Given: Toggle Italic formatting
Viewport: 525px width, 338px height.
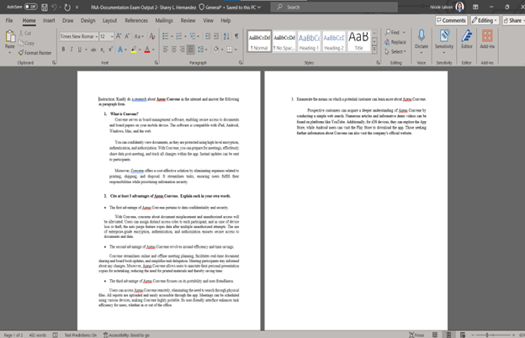Looking at the screenshot, I should coord(72,50).
